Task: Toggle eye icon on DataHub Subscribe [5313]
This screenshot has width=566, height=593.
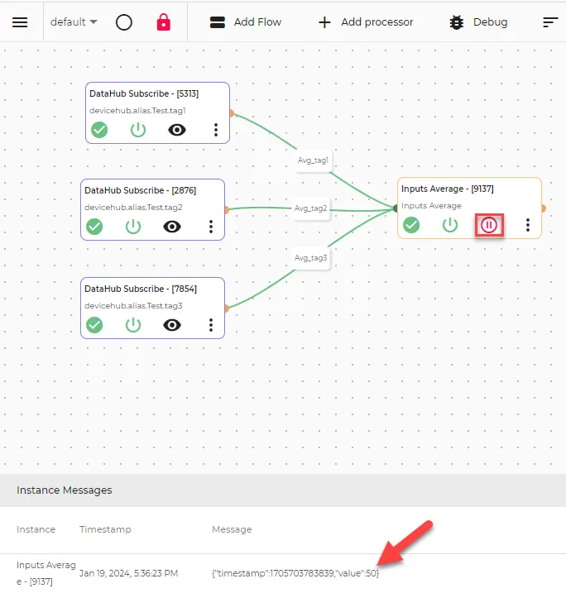Action: 177,130
